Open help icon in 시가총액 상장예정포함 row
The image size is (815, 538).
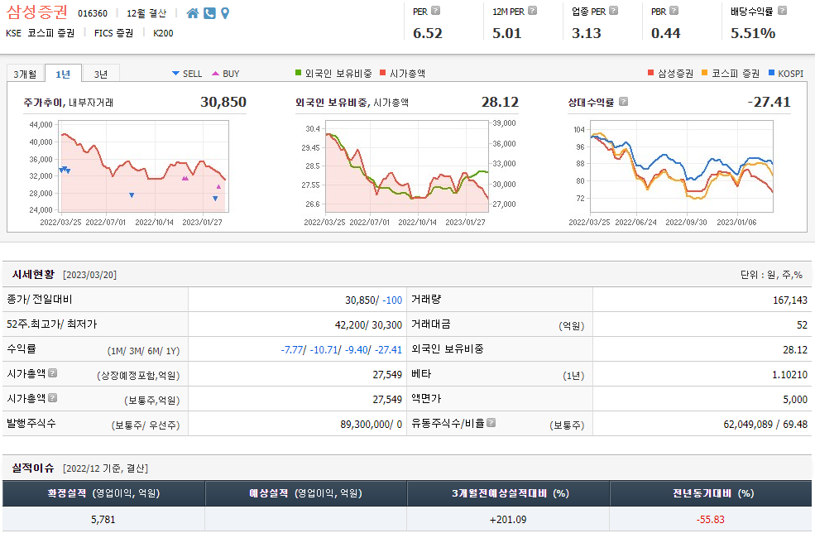tap(52, 372)
